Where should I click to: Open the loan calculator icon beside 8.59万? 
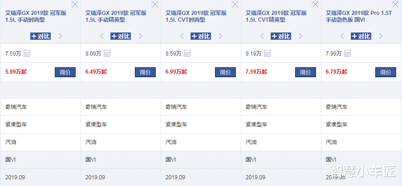(187, 53)
